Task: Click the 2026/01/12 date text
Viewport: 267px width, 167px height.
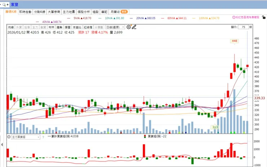Action: click(x=16, y=32)
